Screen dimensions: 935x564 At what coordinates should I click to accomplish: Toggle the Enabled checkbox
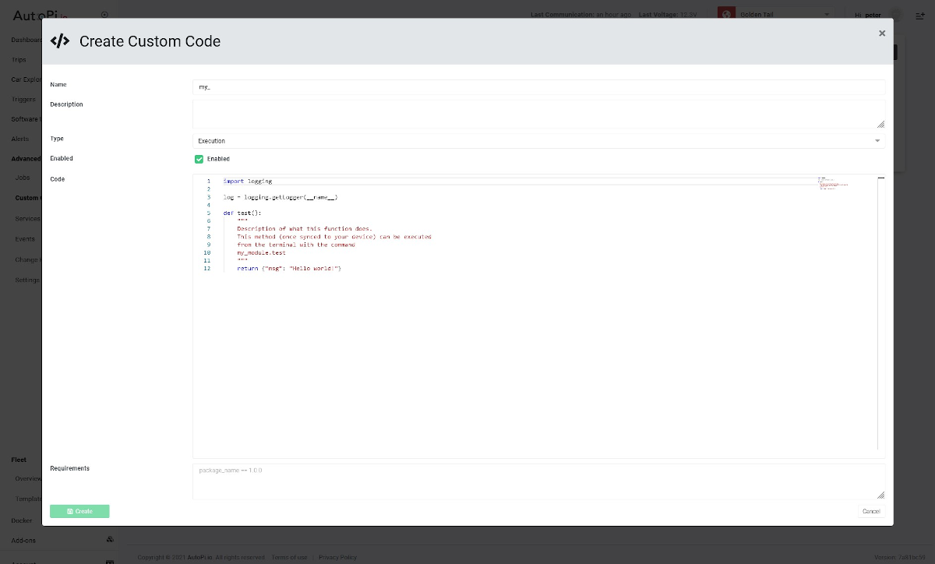(x=199, y=159)
